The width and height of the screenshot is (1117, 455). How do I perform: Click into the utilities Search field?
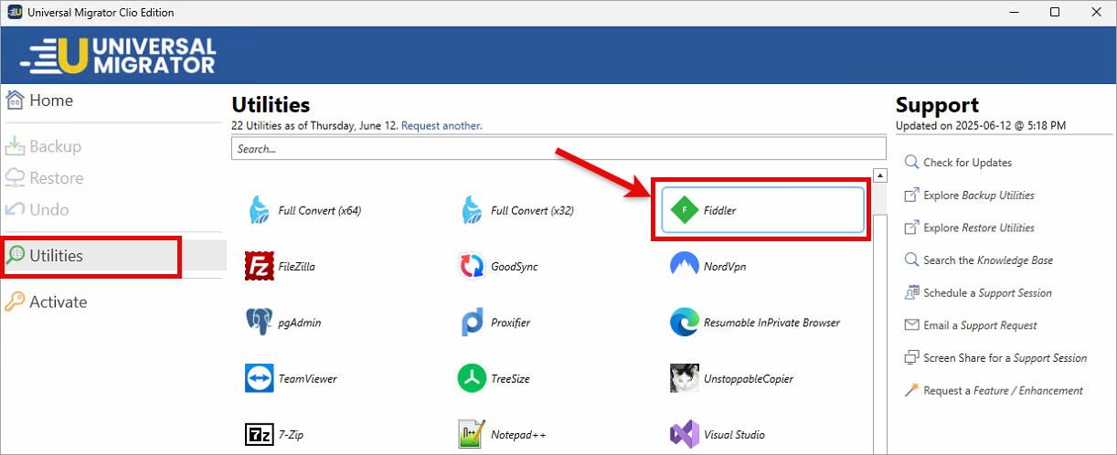coord(558,148)
